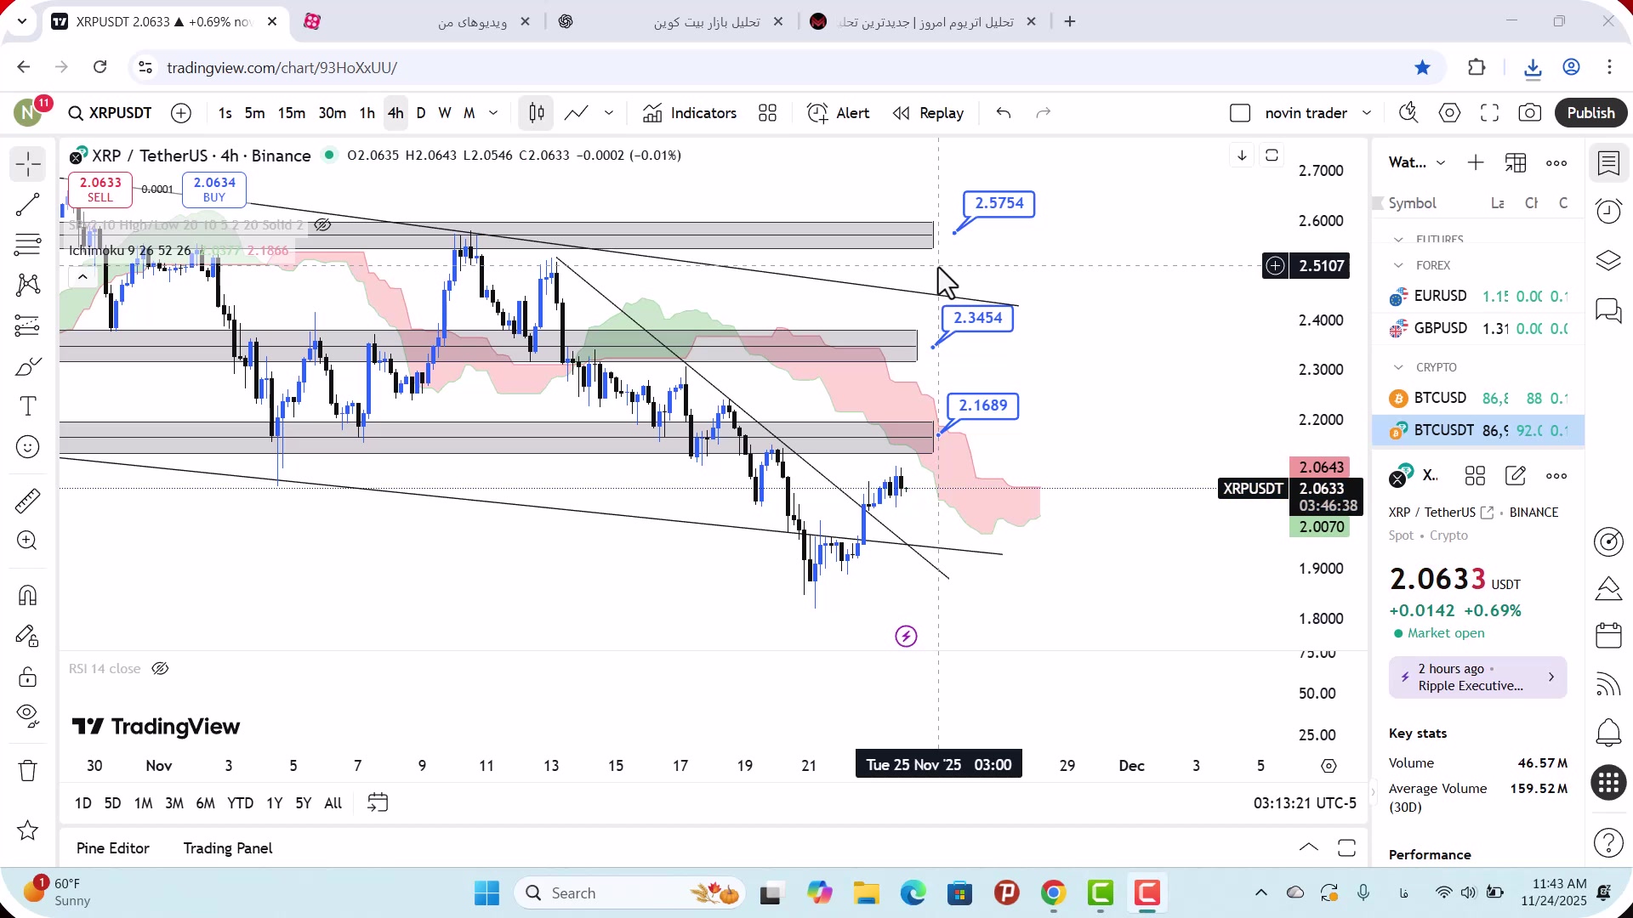Open go to date calendar

378,803
